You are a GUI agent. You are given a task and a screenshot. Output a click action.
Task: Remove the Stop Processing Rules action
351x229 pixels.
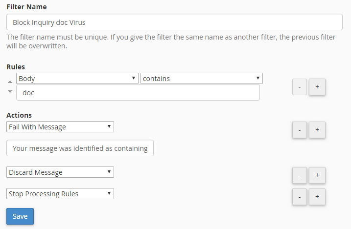[x=300, y=196]
